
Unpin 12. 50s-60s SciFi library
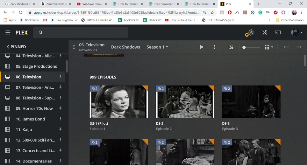[x=60, y=140]
